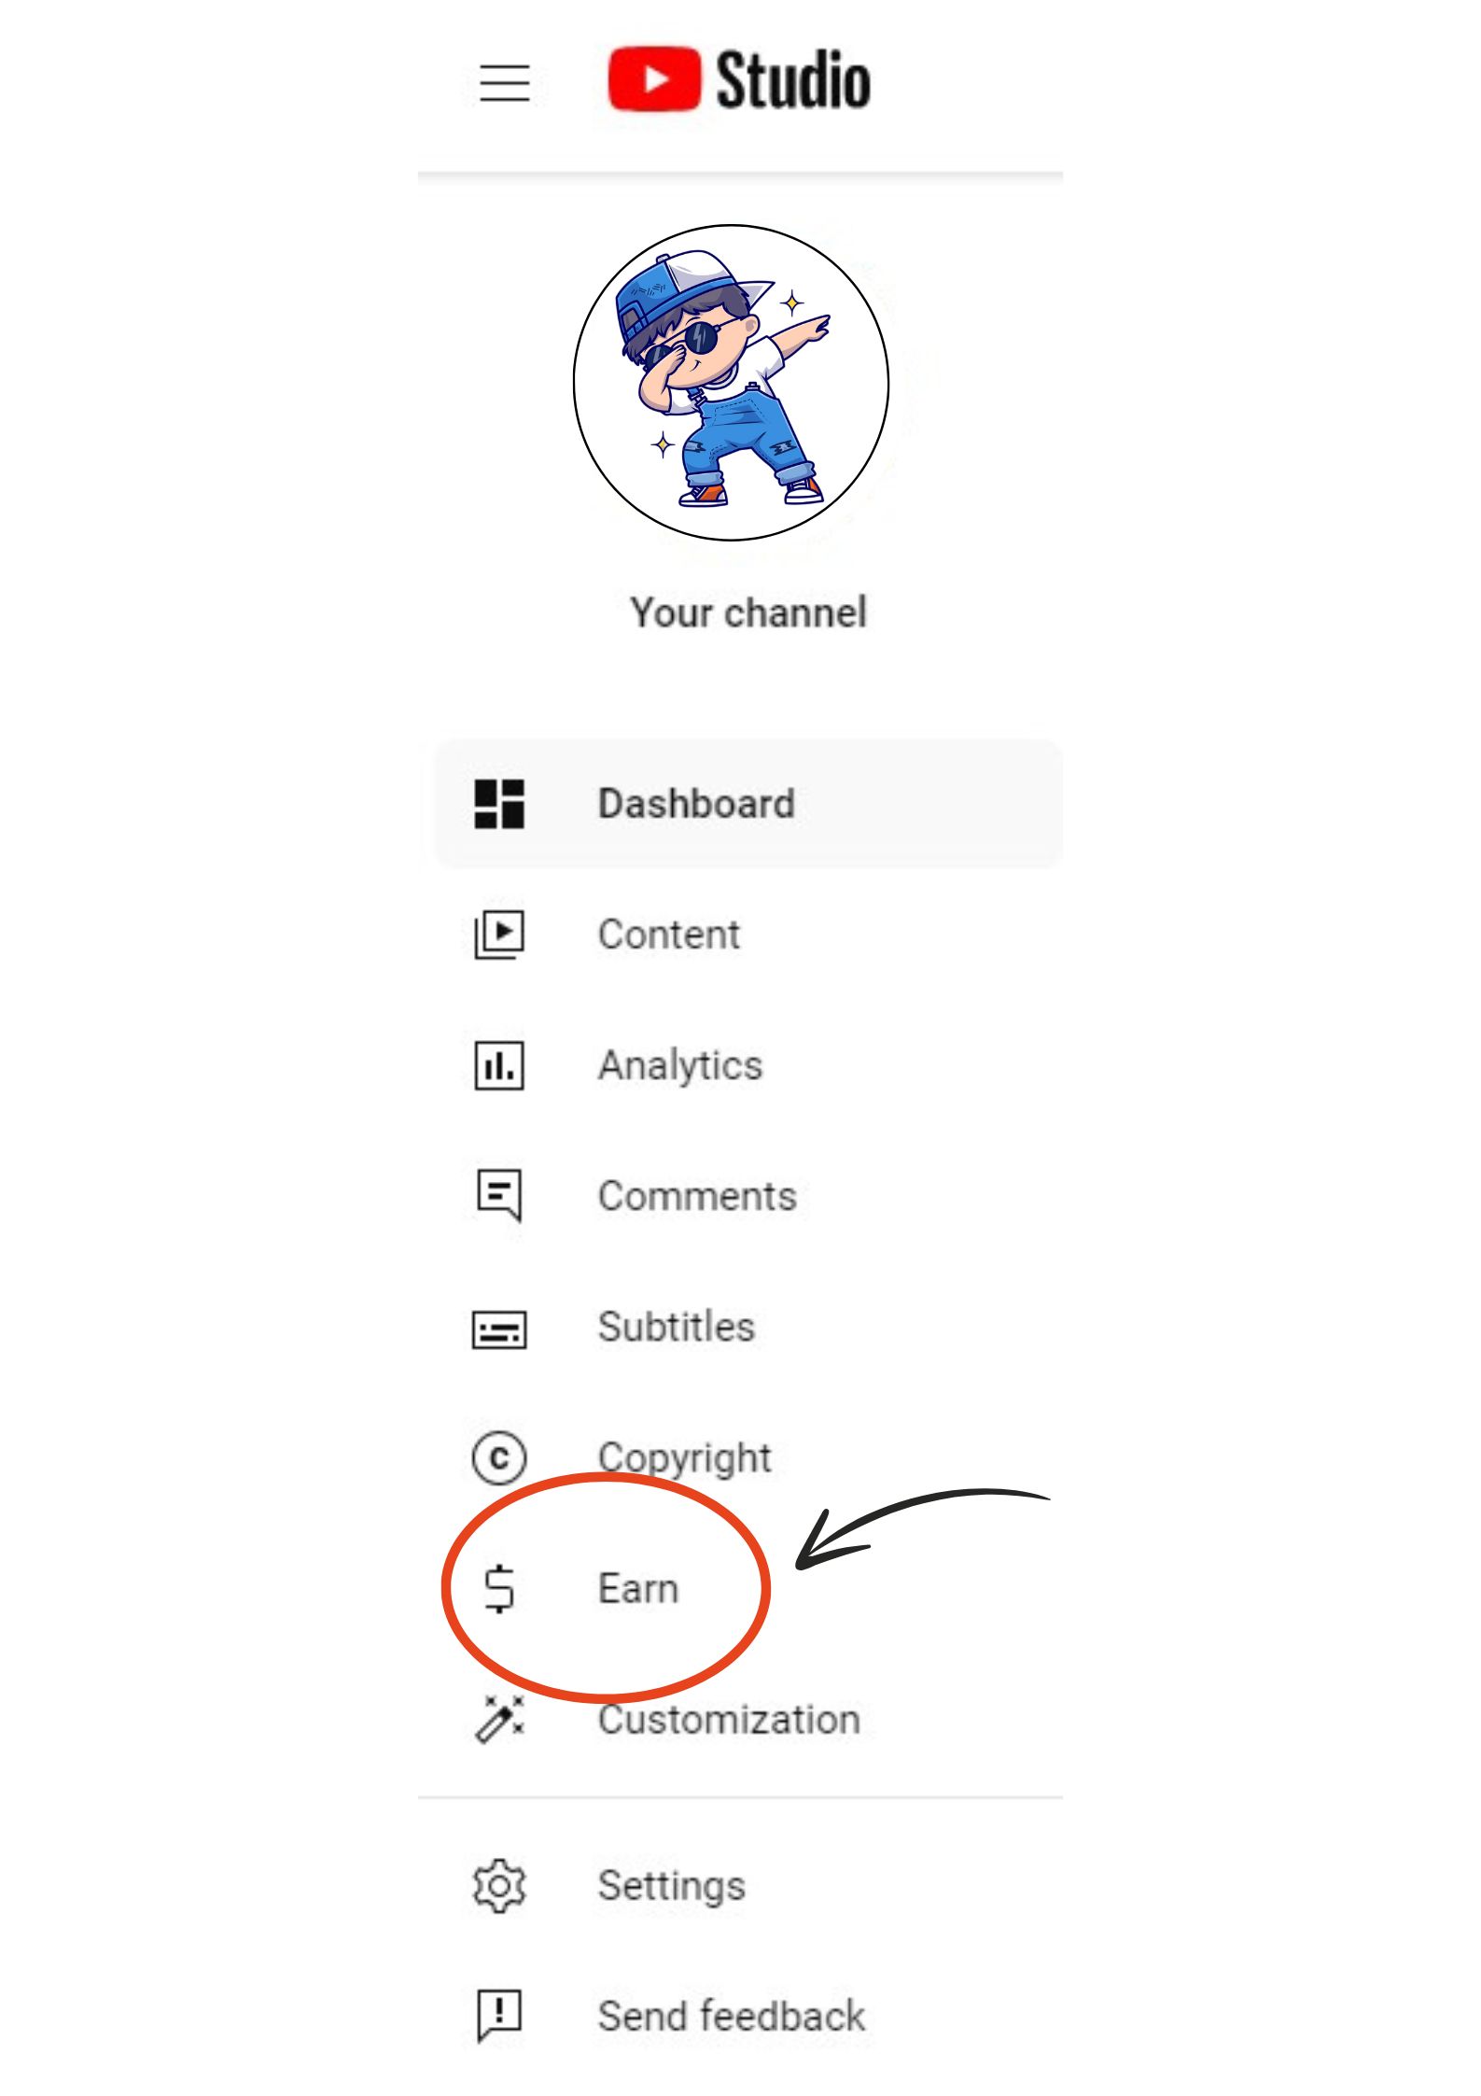This screenshot has width=1481, height=2096.
Task: Open the Copyright icon
Action: click(x=498, y=1457)
